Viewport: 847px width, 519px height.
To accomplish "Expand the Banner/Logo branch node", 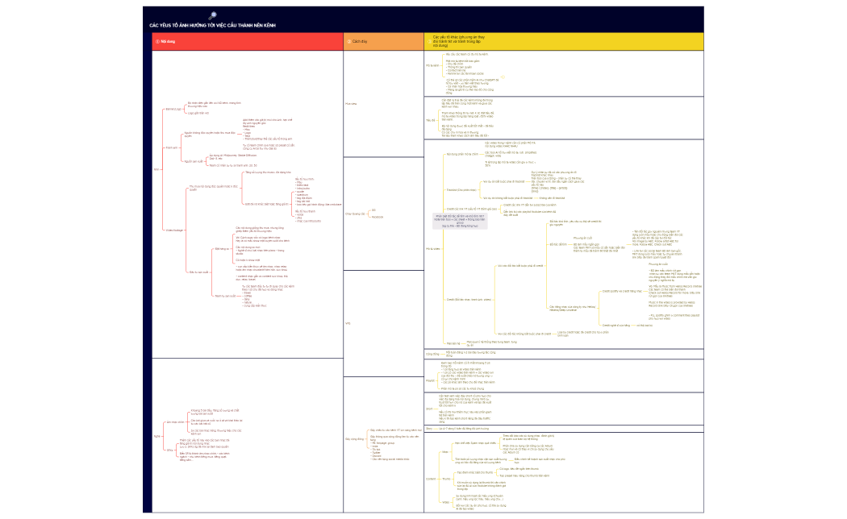I will pyautogui.click(x=173, y=109).
